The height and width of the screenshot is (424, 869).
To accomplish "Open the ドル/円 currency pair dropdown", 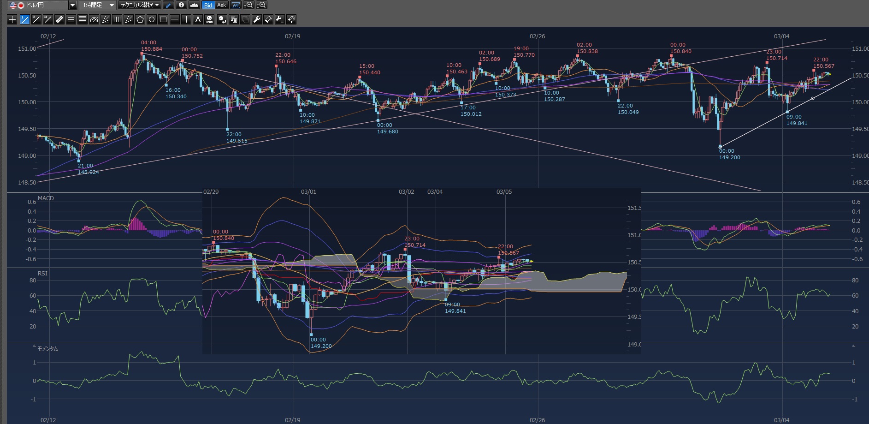I will click(x=72, y=5).
